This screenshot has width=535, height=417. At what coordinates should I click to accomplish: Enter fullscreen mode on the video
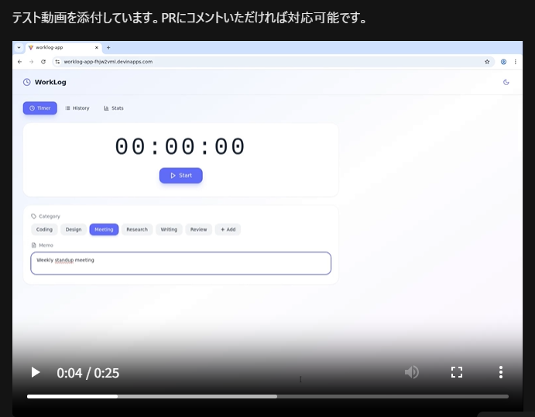tap(457, 372)
